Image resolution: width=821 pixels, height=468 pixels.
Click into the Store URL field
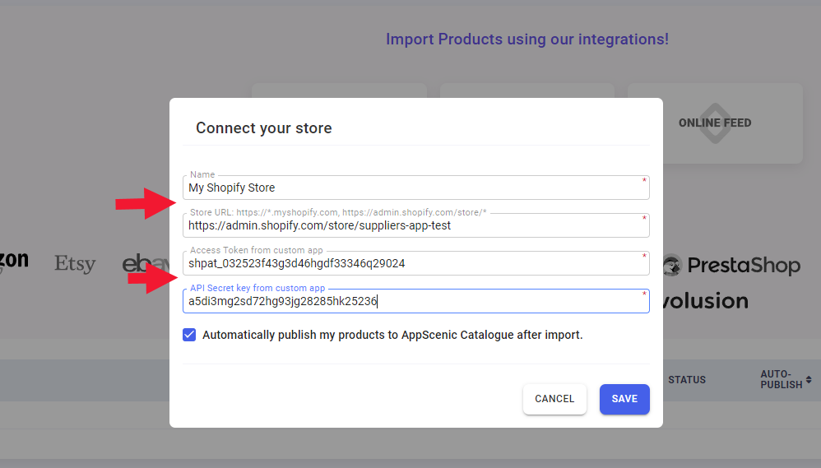click(415, 225)
